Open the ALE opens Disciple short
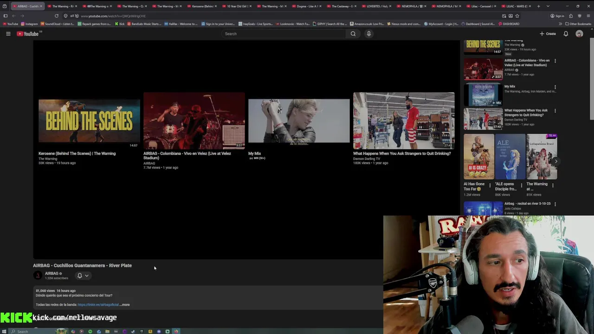This screenshot has height=334, width=594. pos(510,157)
